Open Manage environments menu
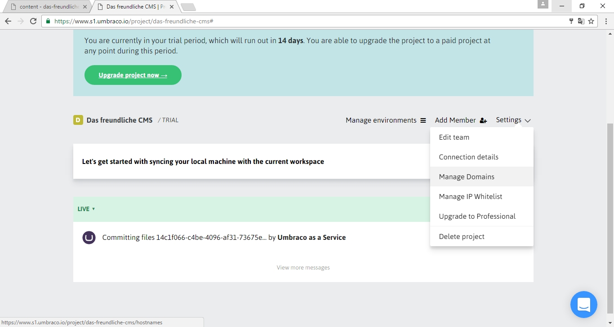 [386, 120]
